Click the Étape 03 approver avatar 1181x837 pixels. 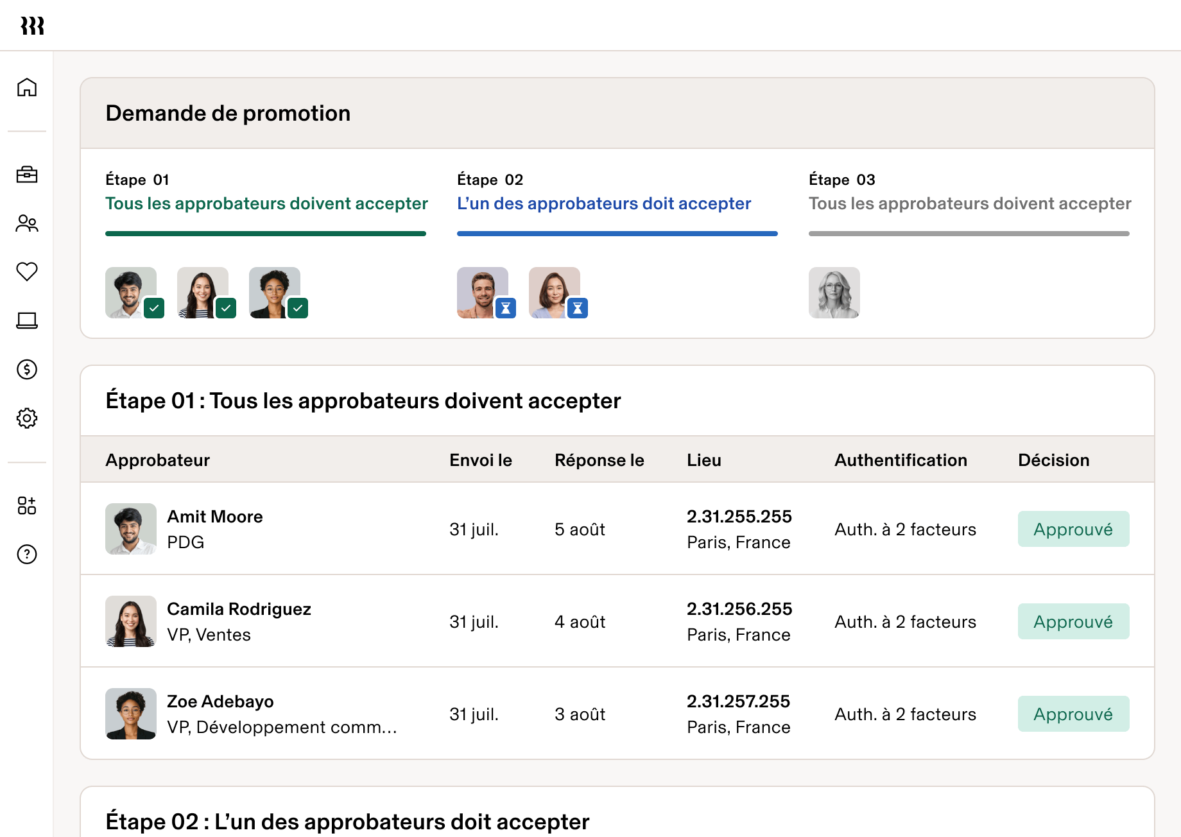(x=834, y=293)
